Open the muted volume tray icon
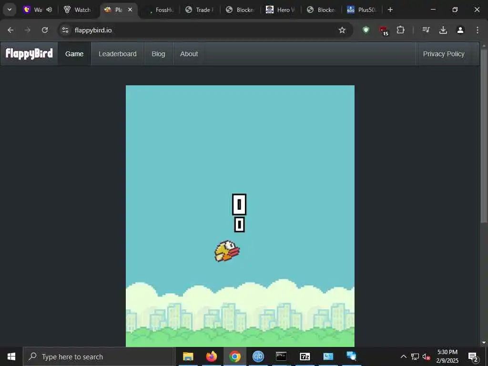The height and width of the screenshot is (366, 488). click(x=427, y=356)
